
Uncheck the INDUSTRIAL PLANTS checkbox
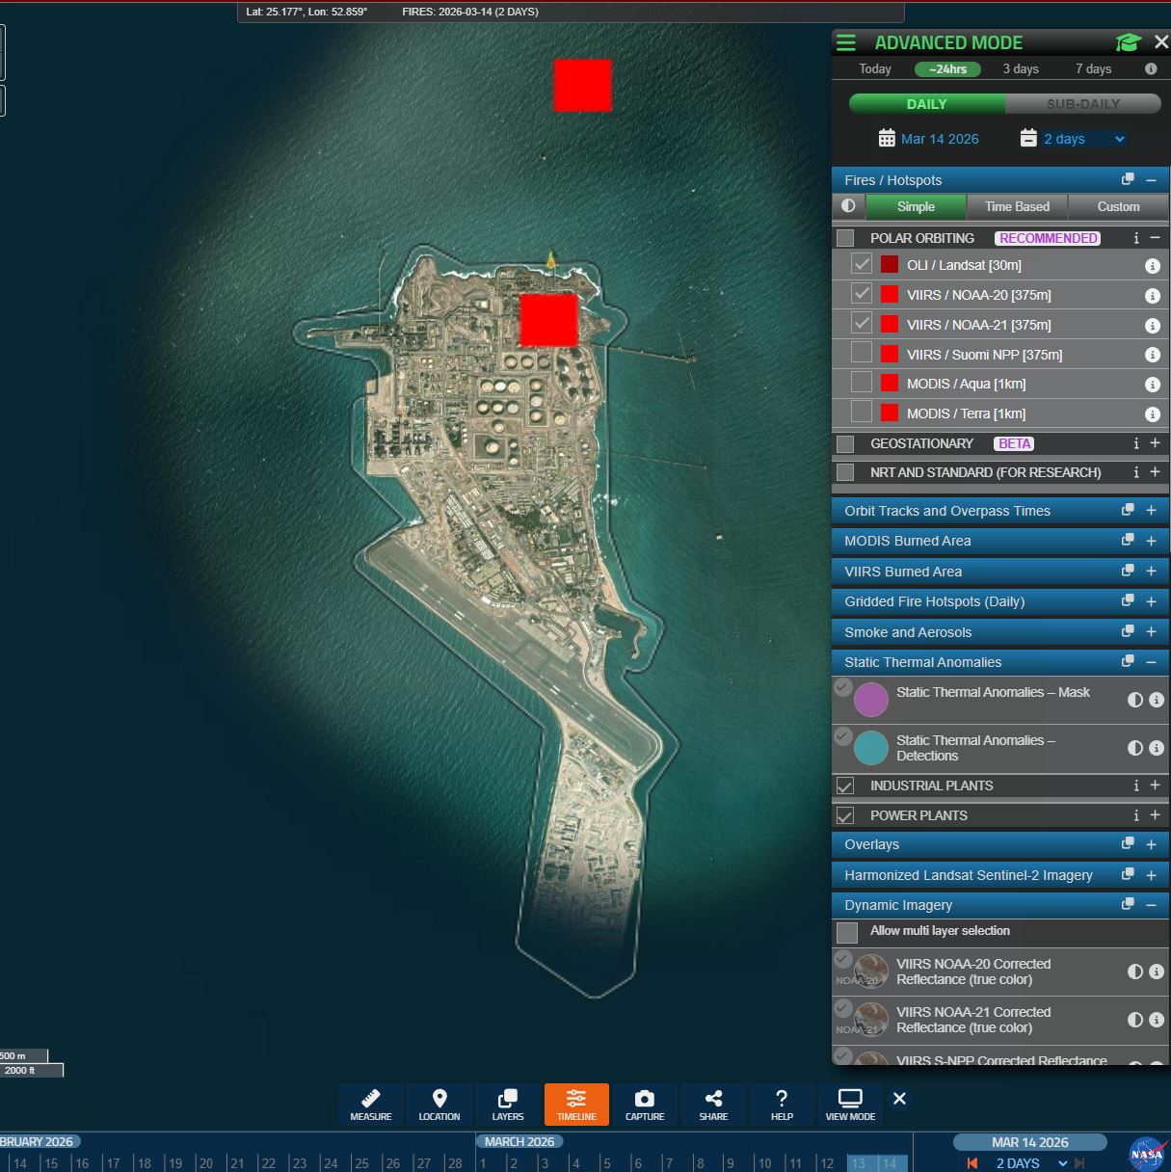click(x=845, y=786)
